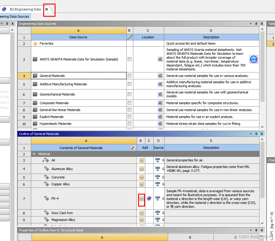Click the FR-4 source link icon
This screenshot has height=241, width=275.
158,198
